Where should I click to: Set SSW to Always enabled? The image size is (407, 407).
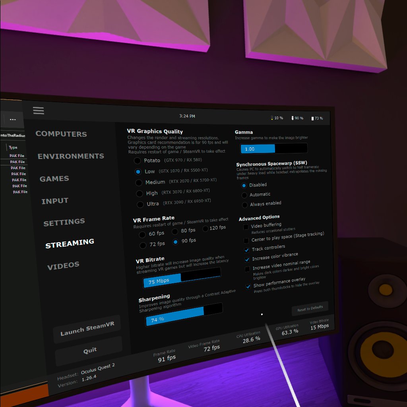pos(244,205)
